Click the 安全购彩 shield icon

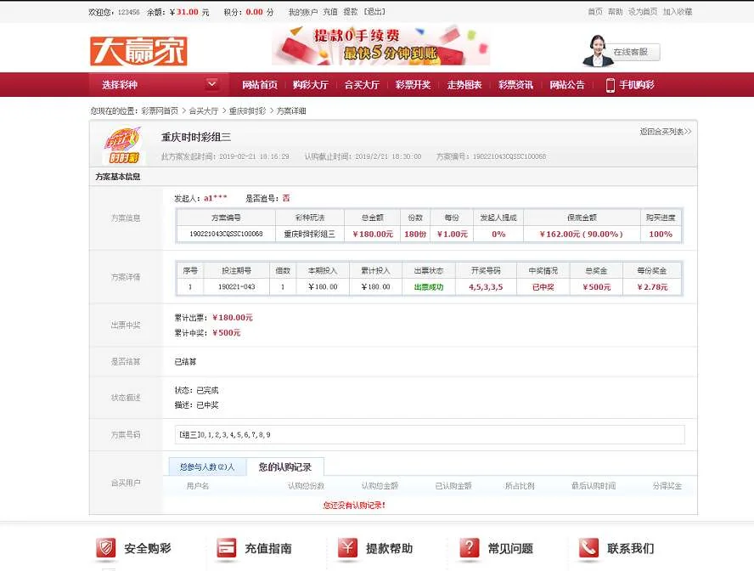(106, 548)
